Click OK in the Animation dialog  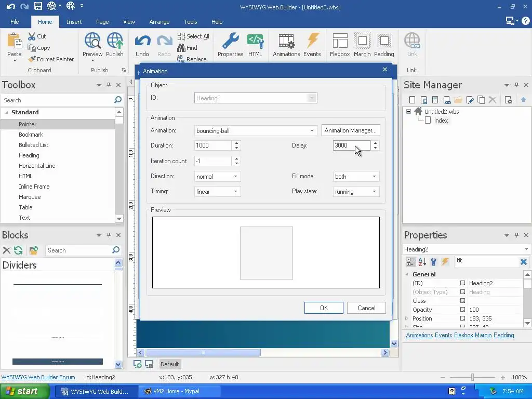[x=324, y=308]
